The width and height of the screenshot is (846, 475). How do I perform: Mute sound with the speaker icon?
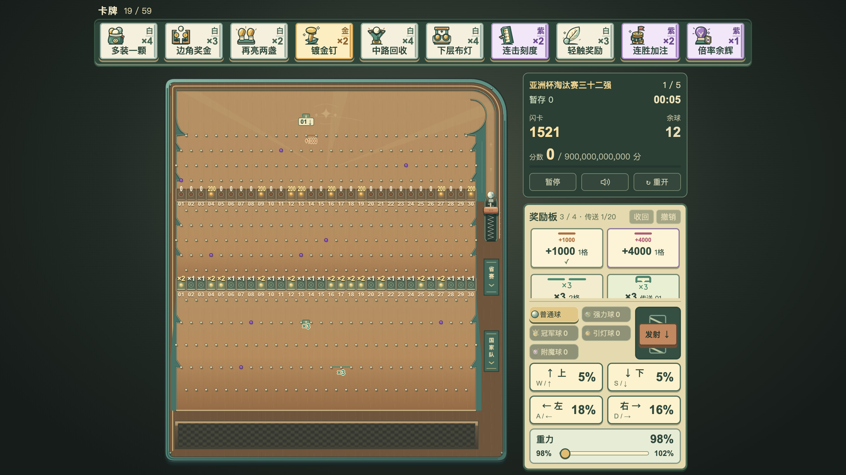tap(605, 182)
